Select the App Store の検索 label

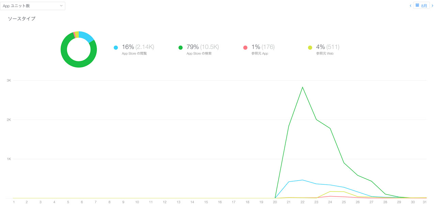pyautogui.click(x=199, y=53)
